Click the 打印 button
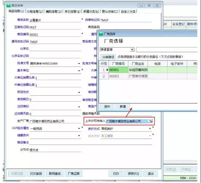This screenshot has height=183, width=201. click(x=116, y=174)
